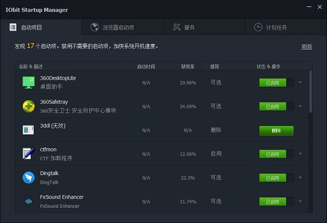Click the ctfmon notepad icon
This screenshot has width=327, height=223.
pyautogui.click(x=28, y=154)
